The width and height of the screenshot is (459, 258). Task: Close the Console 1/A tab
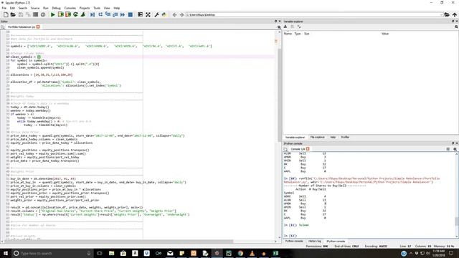pos(308,149)
